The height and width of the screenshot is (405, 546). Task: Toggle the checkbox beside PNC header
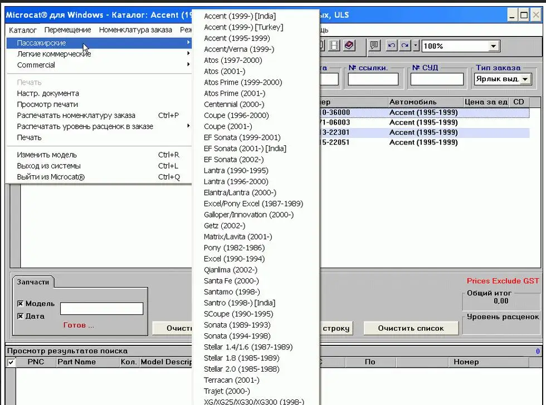click(x=11, y=363)
